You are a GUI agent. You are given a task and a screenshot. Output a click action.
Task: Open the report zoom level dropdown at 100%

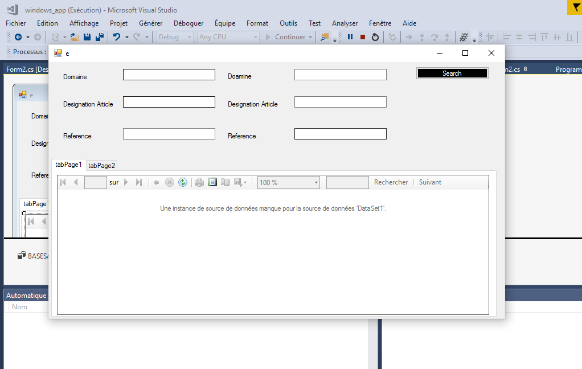click(x=288, y=182)
